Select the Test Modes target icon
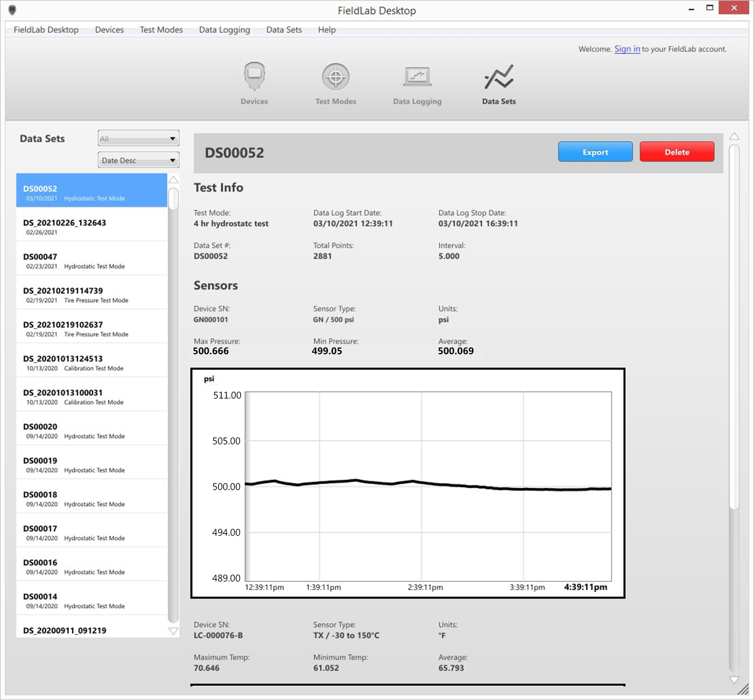 point(335,77)
